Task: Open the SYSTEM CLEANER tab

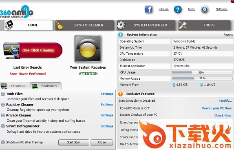Action: pyautogui.click(x=84, y=25)
